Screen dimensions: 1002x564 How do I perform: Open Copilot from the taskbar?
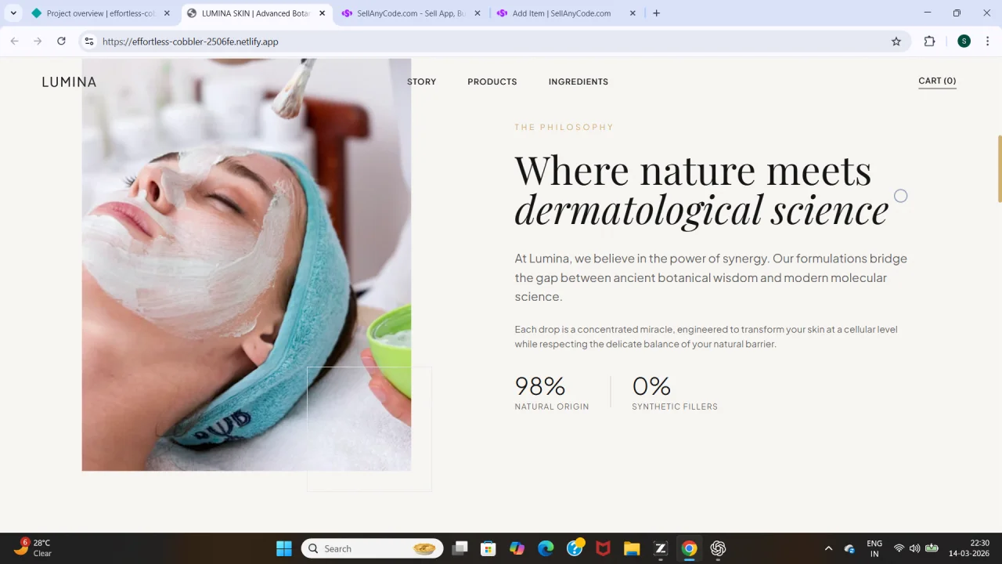[517, 548]
